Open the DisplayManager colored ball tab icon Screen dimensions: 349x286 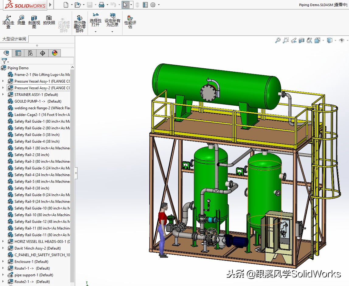(54, 53)
